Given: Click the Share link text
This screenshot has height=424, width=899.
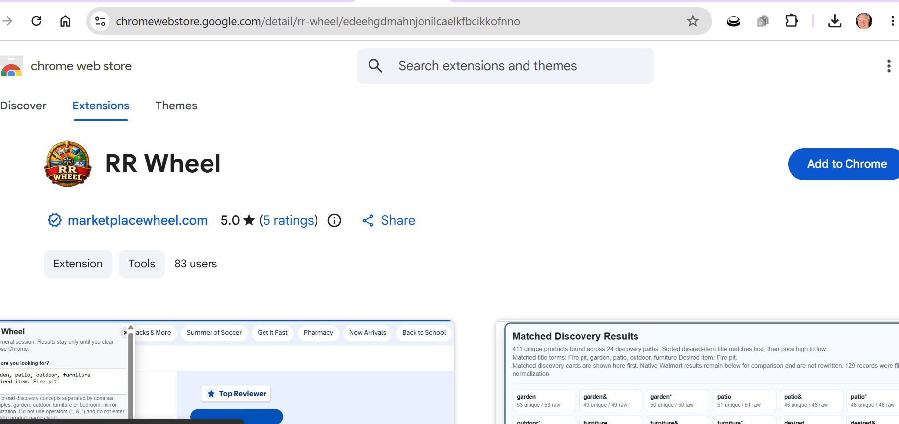Looking at the screenshot, I should (398, 220).
